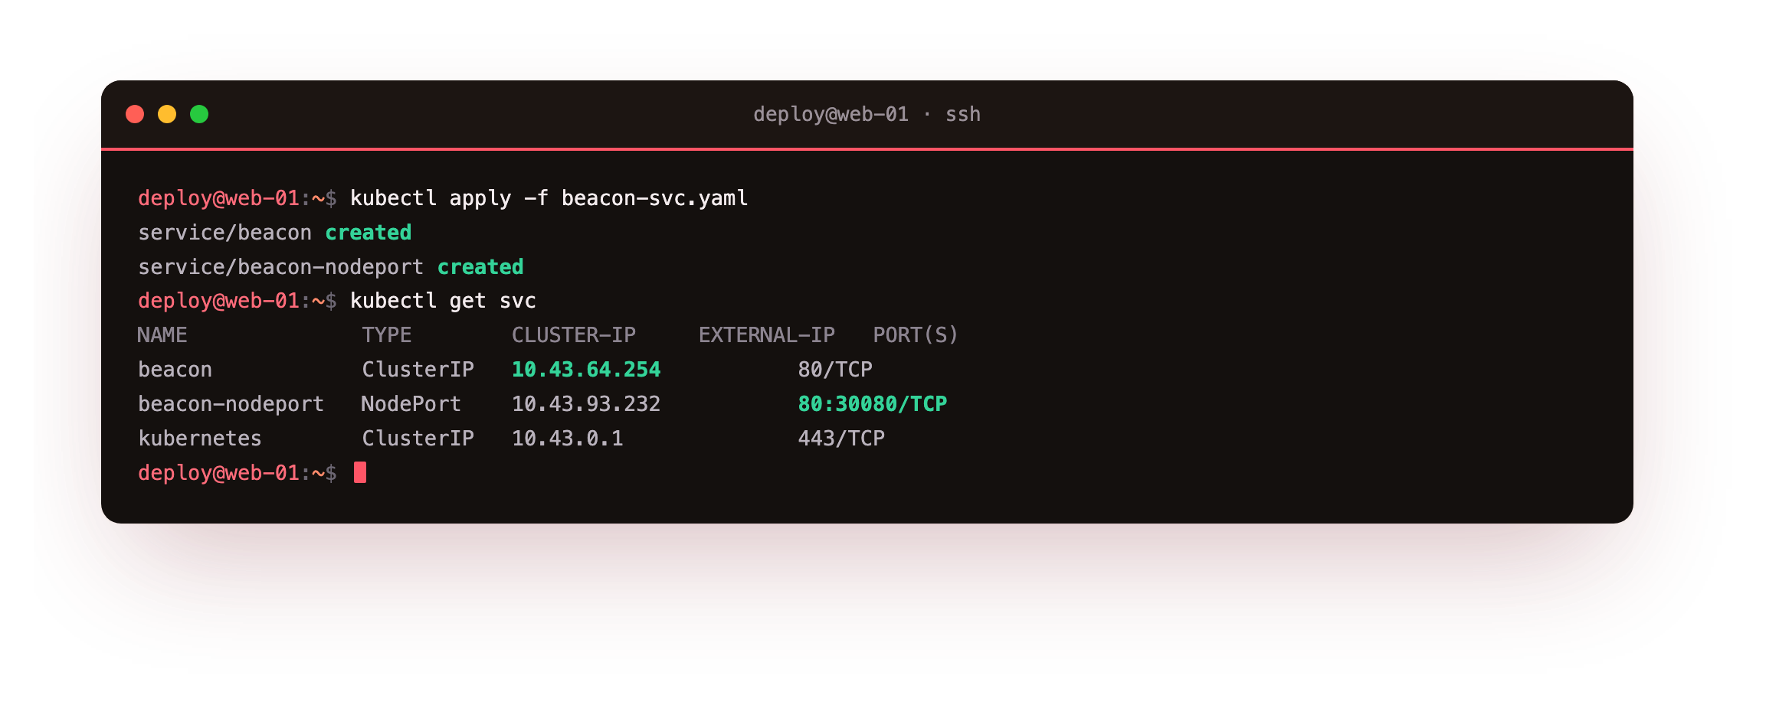Click the kubernetes service name
The image size is (1766, 708).
tap(200, 439)
